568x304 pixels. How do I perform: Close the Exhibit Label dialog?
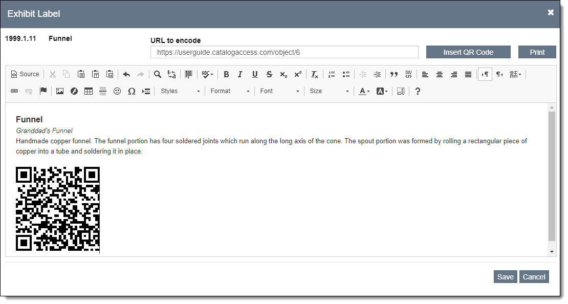coord(551,13)
